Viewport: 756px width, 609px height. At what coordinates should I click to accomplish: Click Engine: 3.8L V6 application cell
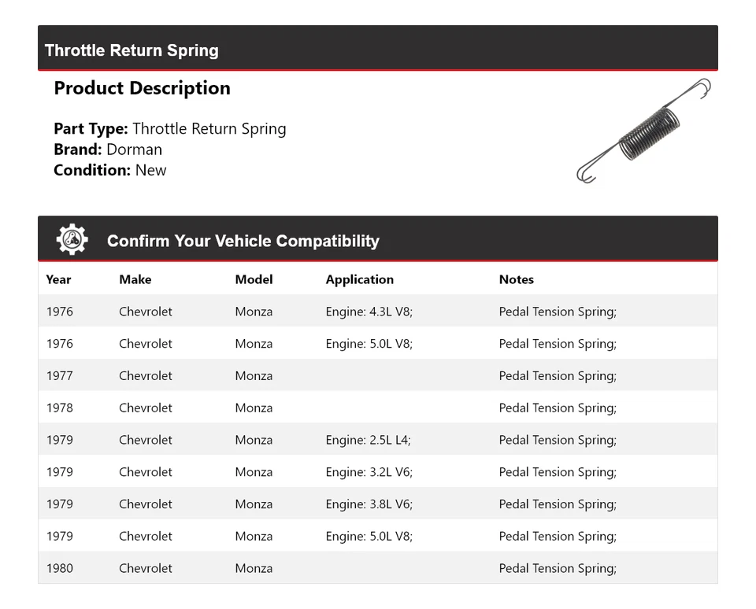(369, 504)
